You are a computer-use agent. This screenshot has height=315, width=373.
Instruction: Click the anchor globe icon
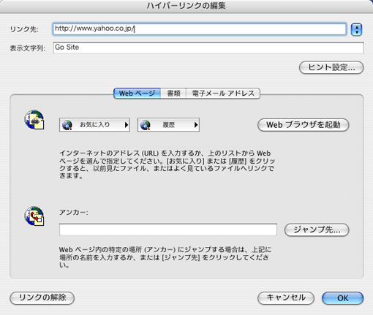(34, 216)
